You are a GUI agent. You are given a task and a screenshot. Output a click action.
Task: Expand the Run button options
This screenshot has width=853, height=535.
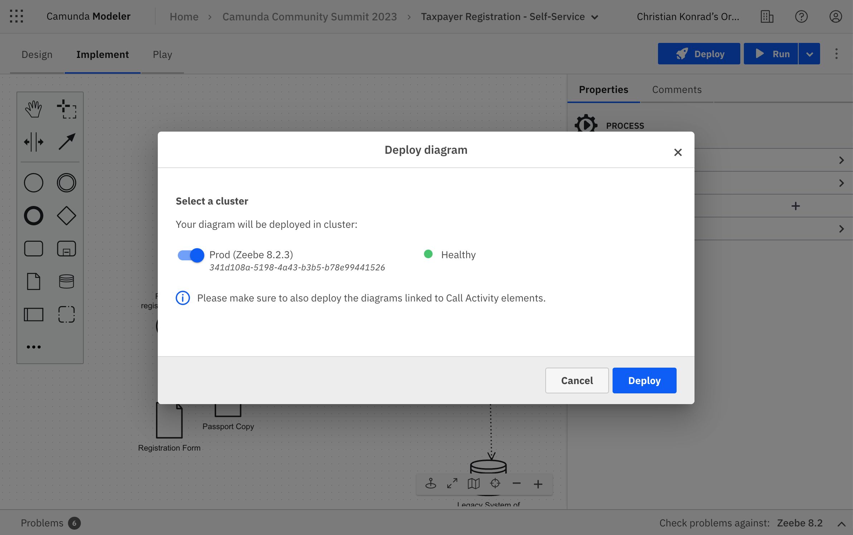click(x=809, y=54)
